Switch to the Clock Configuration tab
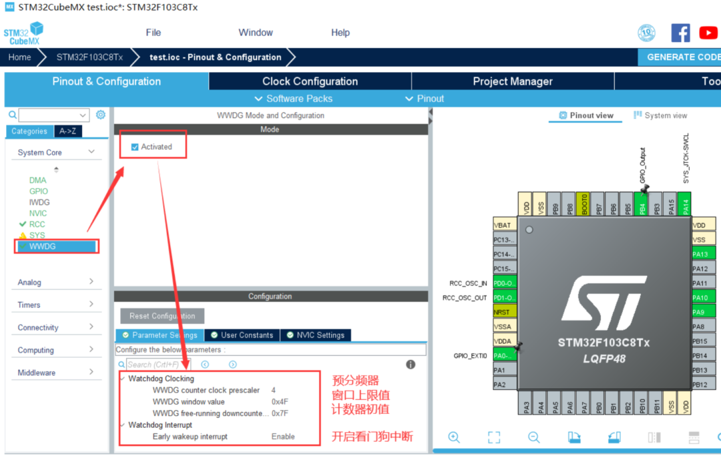Screen dimensions: 721x456 (310, 81)
